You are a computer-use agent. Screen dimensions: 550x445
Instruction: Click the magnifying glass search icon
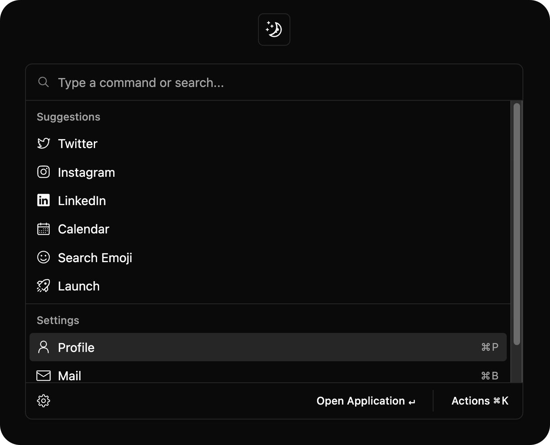(x=44, y=82)
